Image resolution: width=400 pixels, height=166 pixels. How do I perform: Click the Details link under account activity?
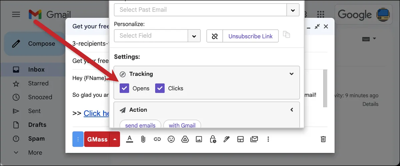point(370,104)
